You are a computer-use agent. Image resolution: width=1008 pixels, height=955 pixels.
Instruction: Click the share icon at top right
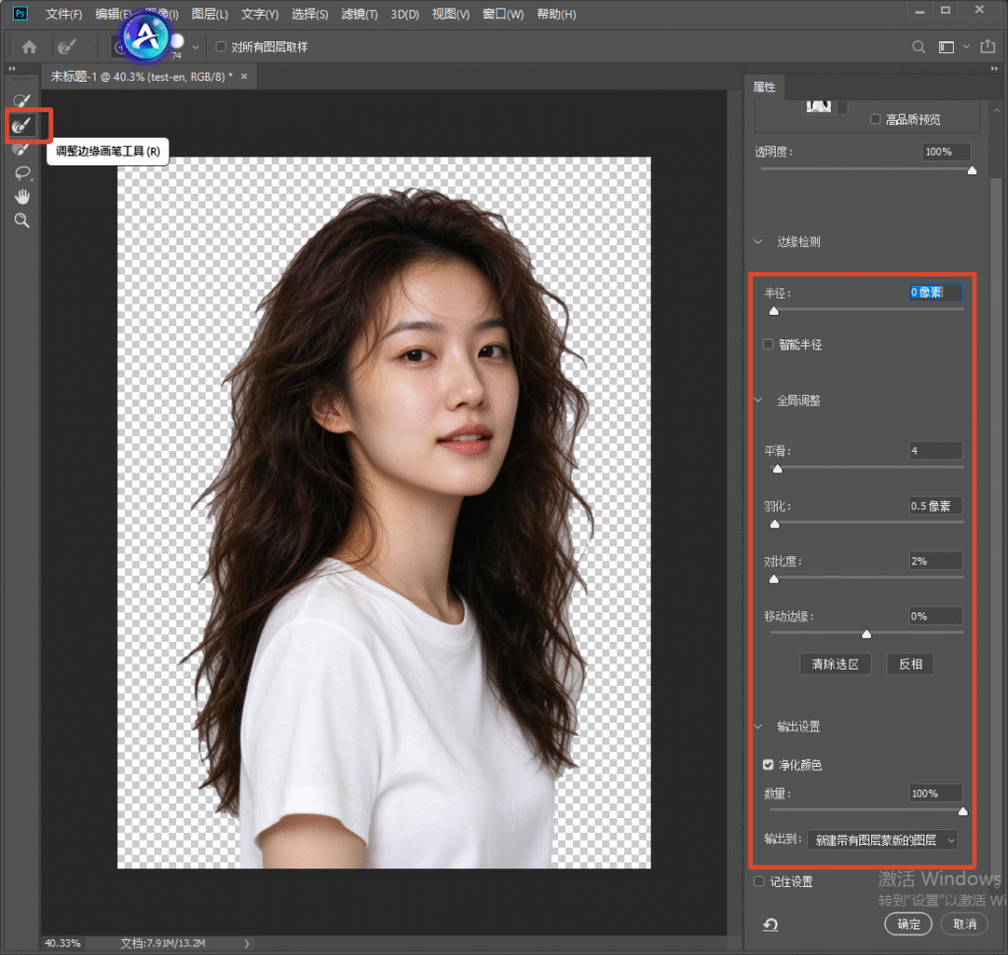[x=986, y=46]
